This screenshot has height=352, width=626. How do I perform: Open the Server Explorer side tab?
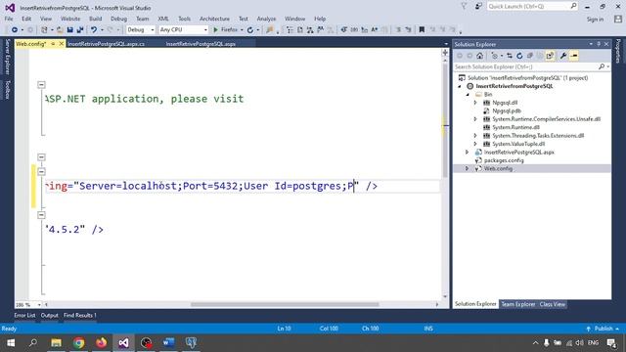7,57
